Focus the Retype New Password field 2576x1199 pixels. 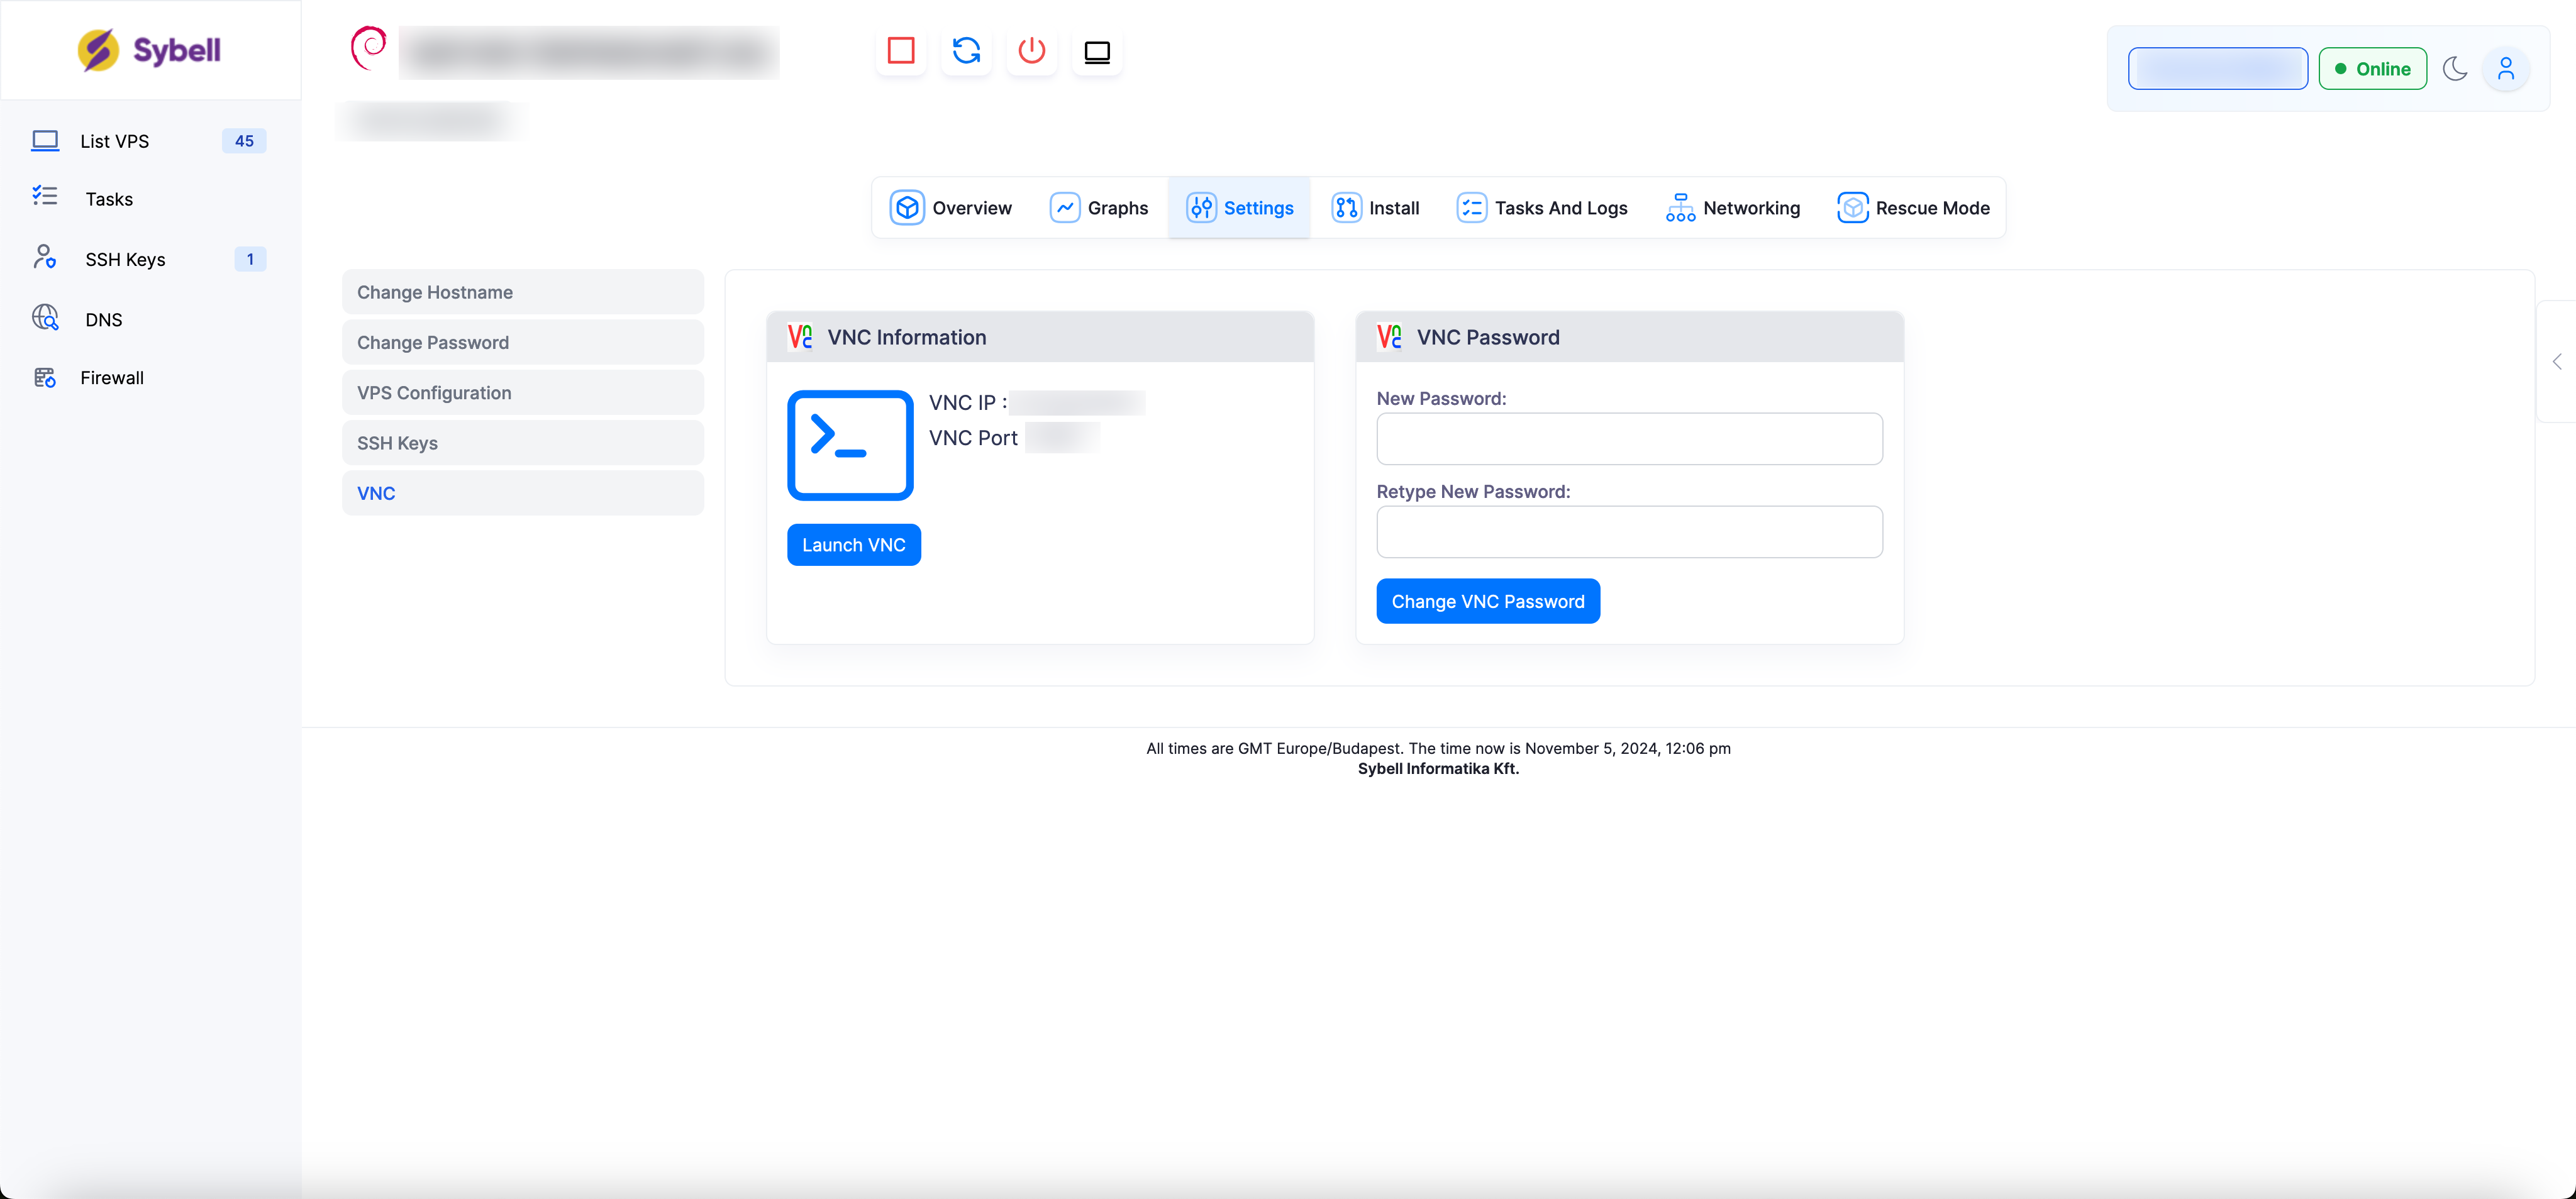pos(1629,532)
